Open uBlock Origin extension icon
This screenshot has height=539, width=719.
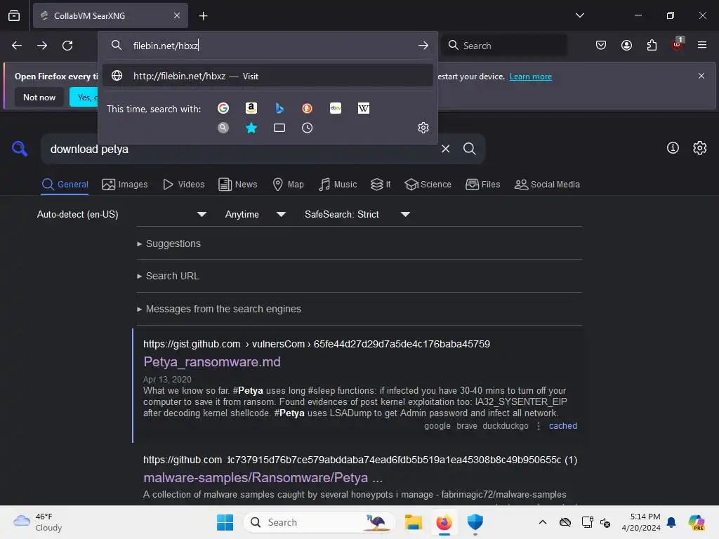(x=678, y=44)
